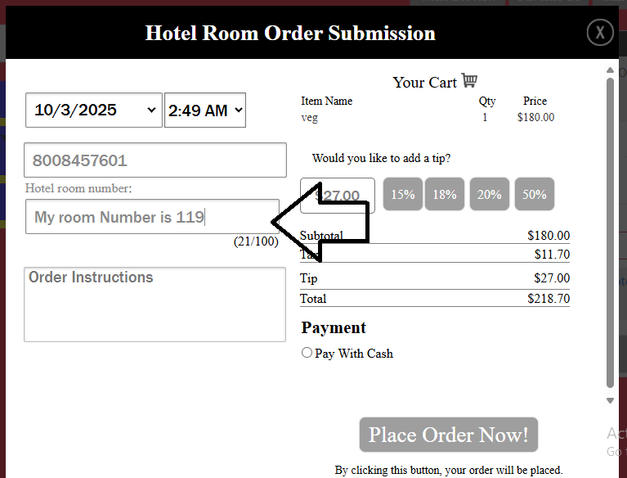
Task: Click the veg item in cart
Action: coord(310,117)
